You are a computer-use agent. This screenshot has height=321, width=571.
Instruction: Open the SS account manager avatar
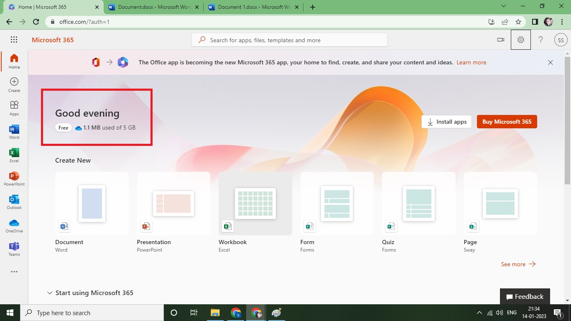click(561, 40)
